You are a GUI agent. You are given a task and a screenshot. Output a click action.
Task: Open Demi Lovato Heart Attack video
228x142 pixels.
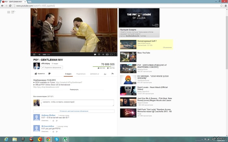[x=152, y=88]
